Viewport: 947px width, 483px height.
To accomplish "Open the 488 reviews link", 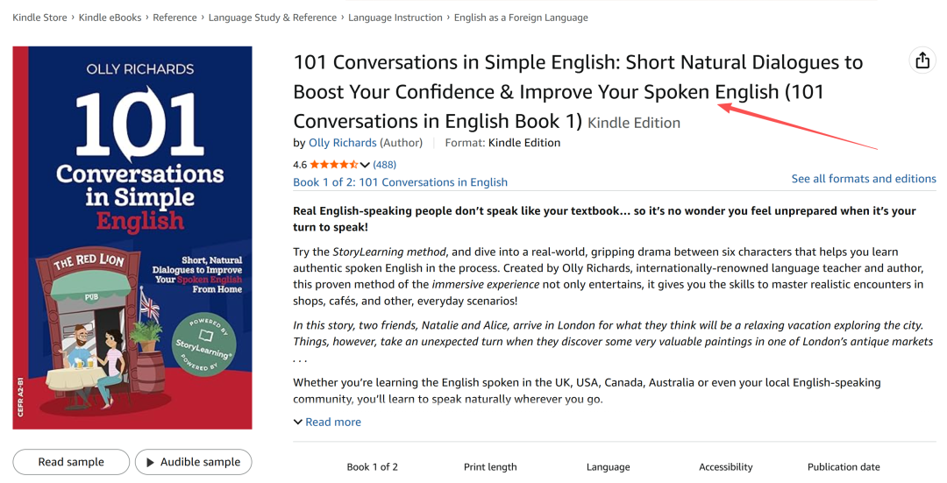I will click(x=385, y=164).
